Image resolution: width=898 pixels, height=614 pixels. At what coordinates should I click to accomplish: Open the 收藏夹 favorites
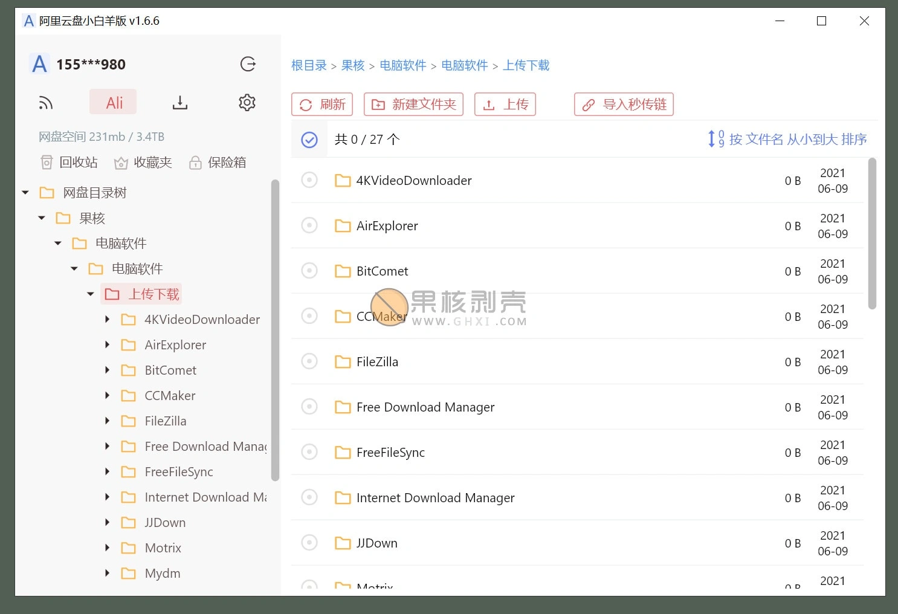(x=143, y=162)
